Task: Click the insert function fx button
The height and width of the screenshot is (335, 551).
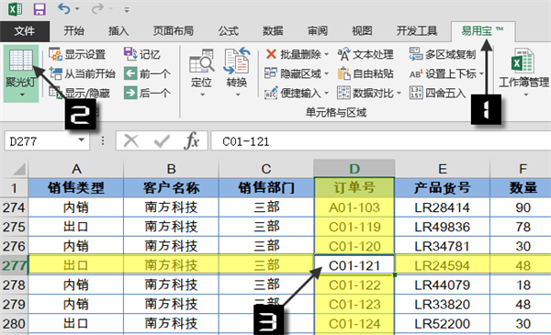Action: [x=192, y=141]
